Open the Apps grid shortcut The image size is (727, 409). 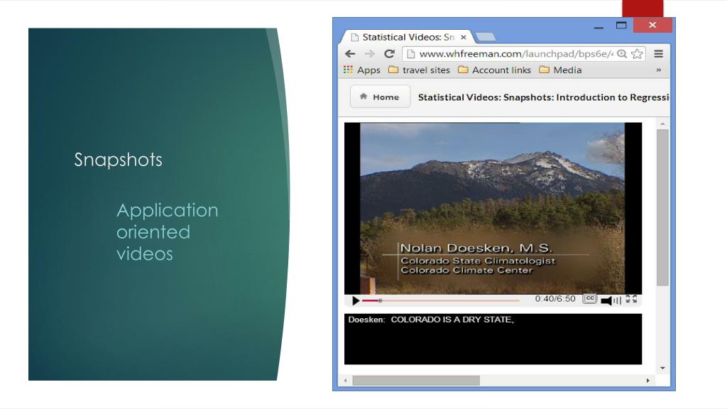361,70
